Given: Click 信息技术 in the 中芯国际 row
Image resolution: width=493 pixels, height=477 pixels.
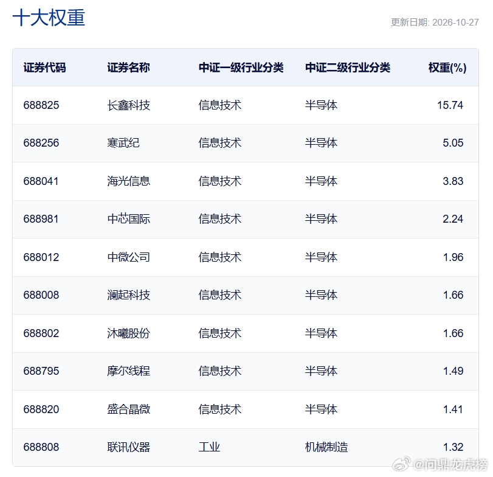Looking at the screenshot, I should tap(220, 219).
